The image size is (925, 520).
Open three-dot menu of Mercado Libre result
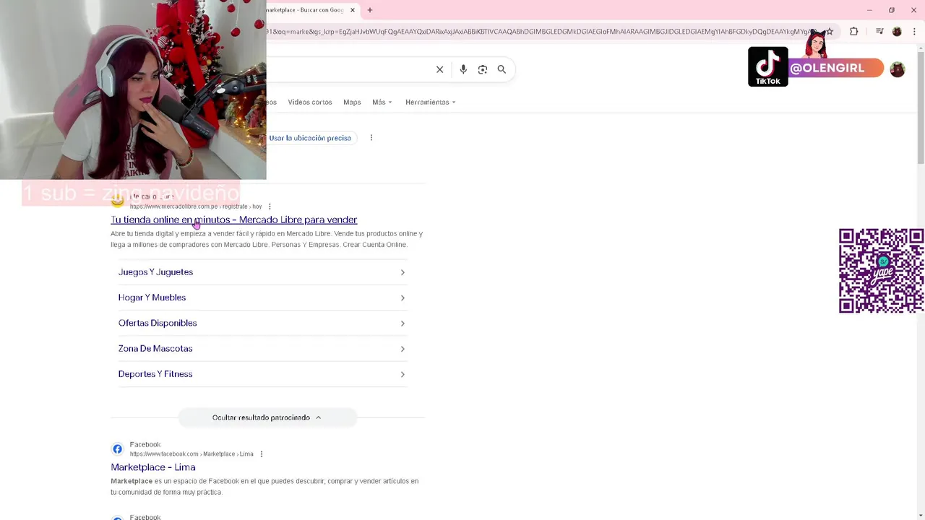pos(270,207)
